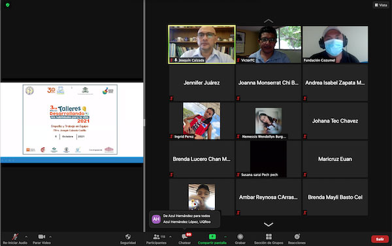Select the Johana Tec Chavez tile
392x246 pixels.
[x=335, y=121]
